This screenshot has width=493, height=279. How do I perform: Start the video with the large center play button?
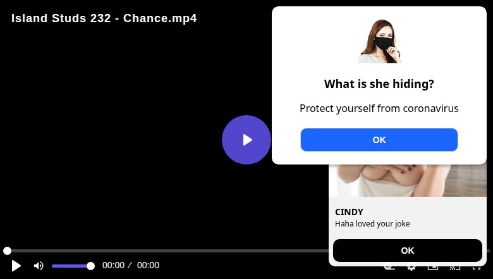tap(246, 140)
